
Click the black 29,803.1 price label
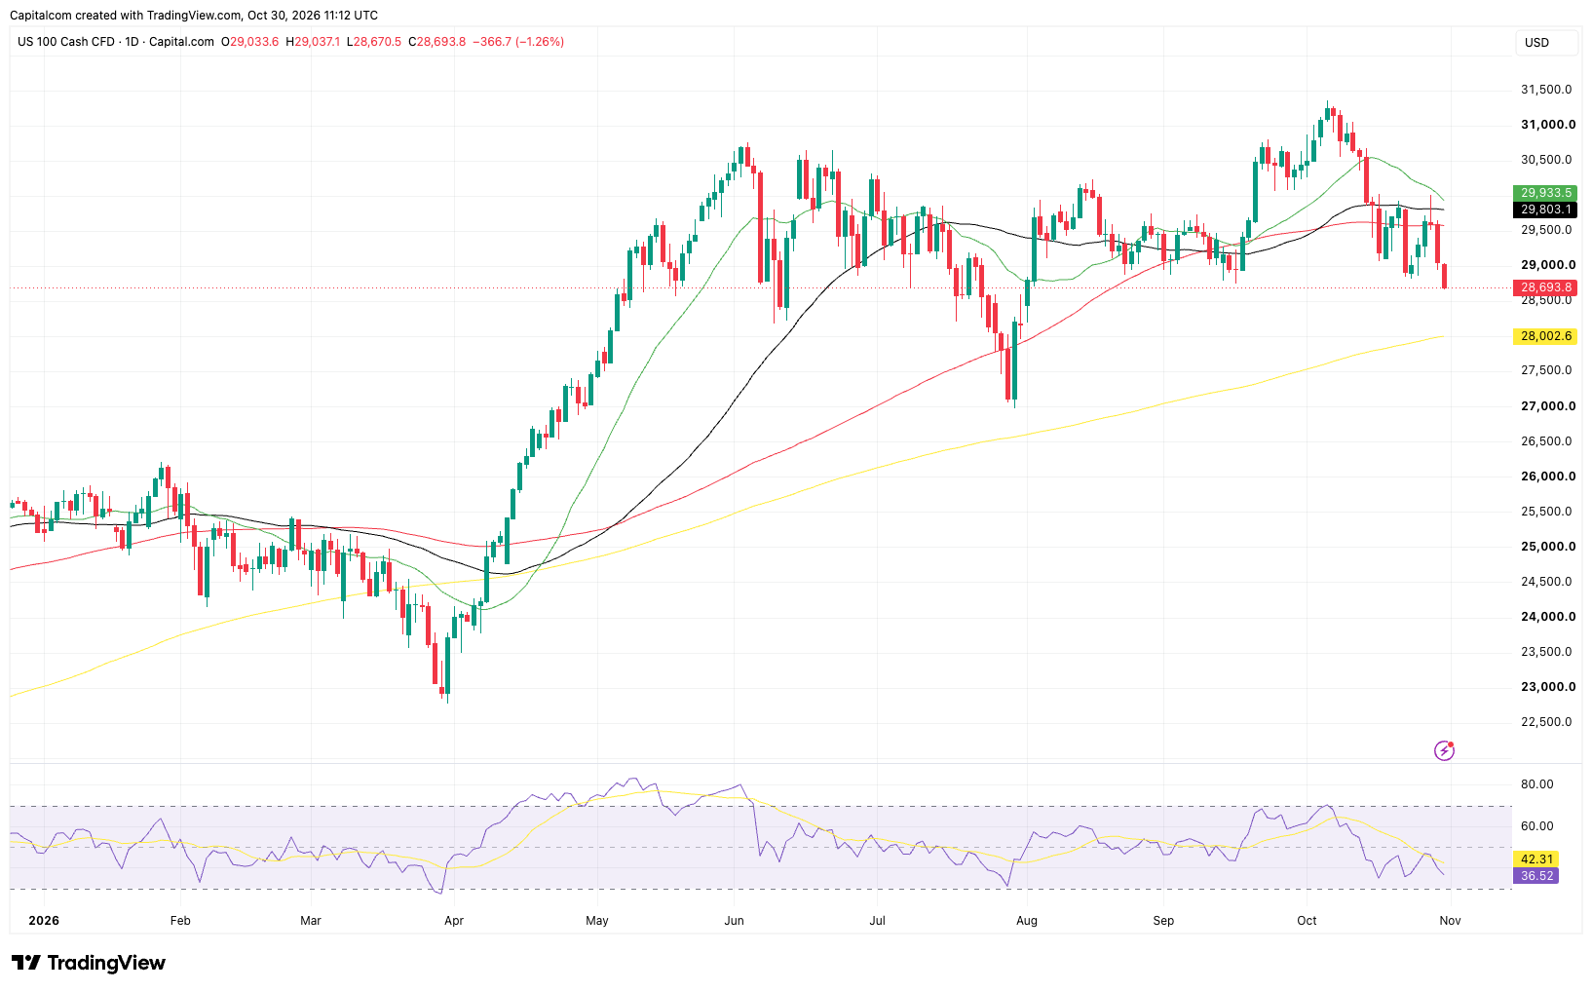coord(1545,210)
